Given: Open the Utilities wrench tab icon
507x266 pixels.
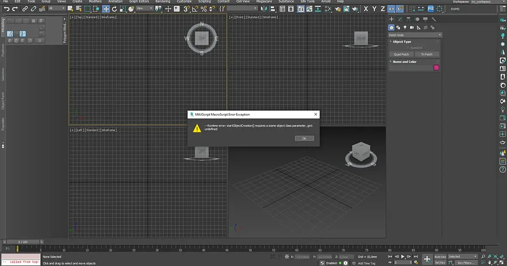Looking at the screenshot, I should click(434, 19).
